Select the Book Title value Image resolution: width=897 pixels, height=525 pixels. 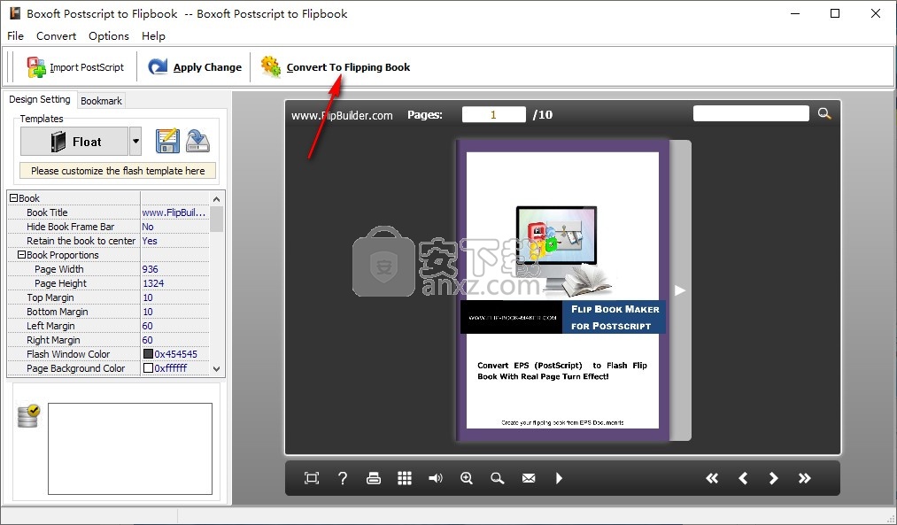click(174, 212)
